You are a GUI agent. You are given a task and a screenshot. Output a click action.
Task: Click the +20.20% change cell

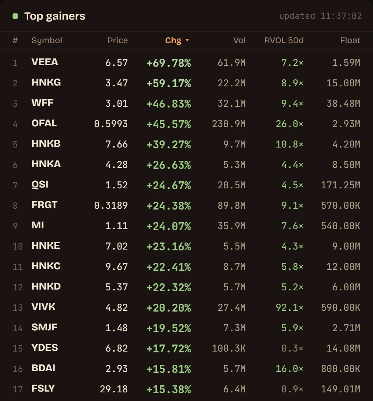[168, 308]
